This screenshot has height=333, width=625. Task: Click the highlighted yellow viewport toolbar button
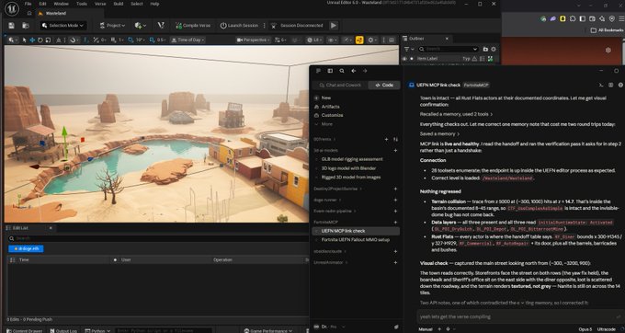(359, 40)
